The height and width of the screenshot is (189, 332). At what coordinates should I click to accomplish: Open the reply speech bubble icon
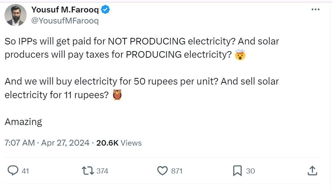pyautogui.click(x=13, y=171)
